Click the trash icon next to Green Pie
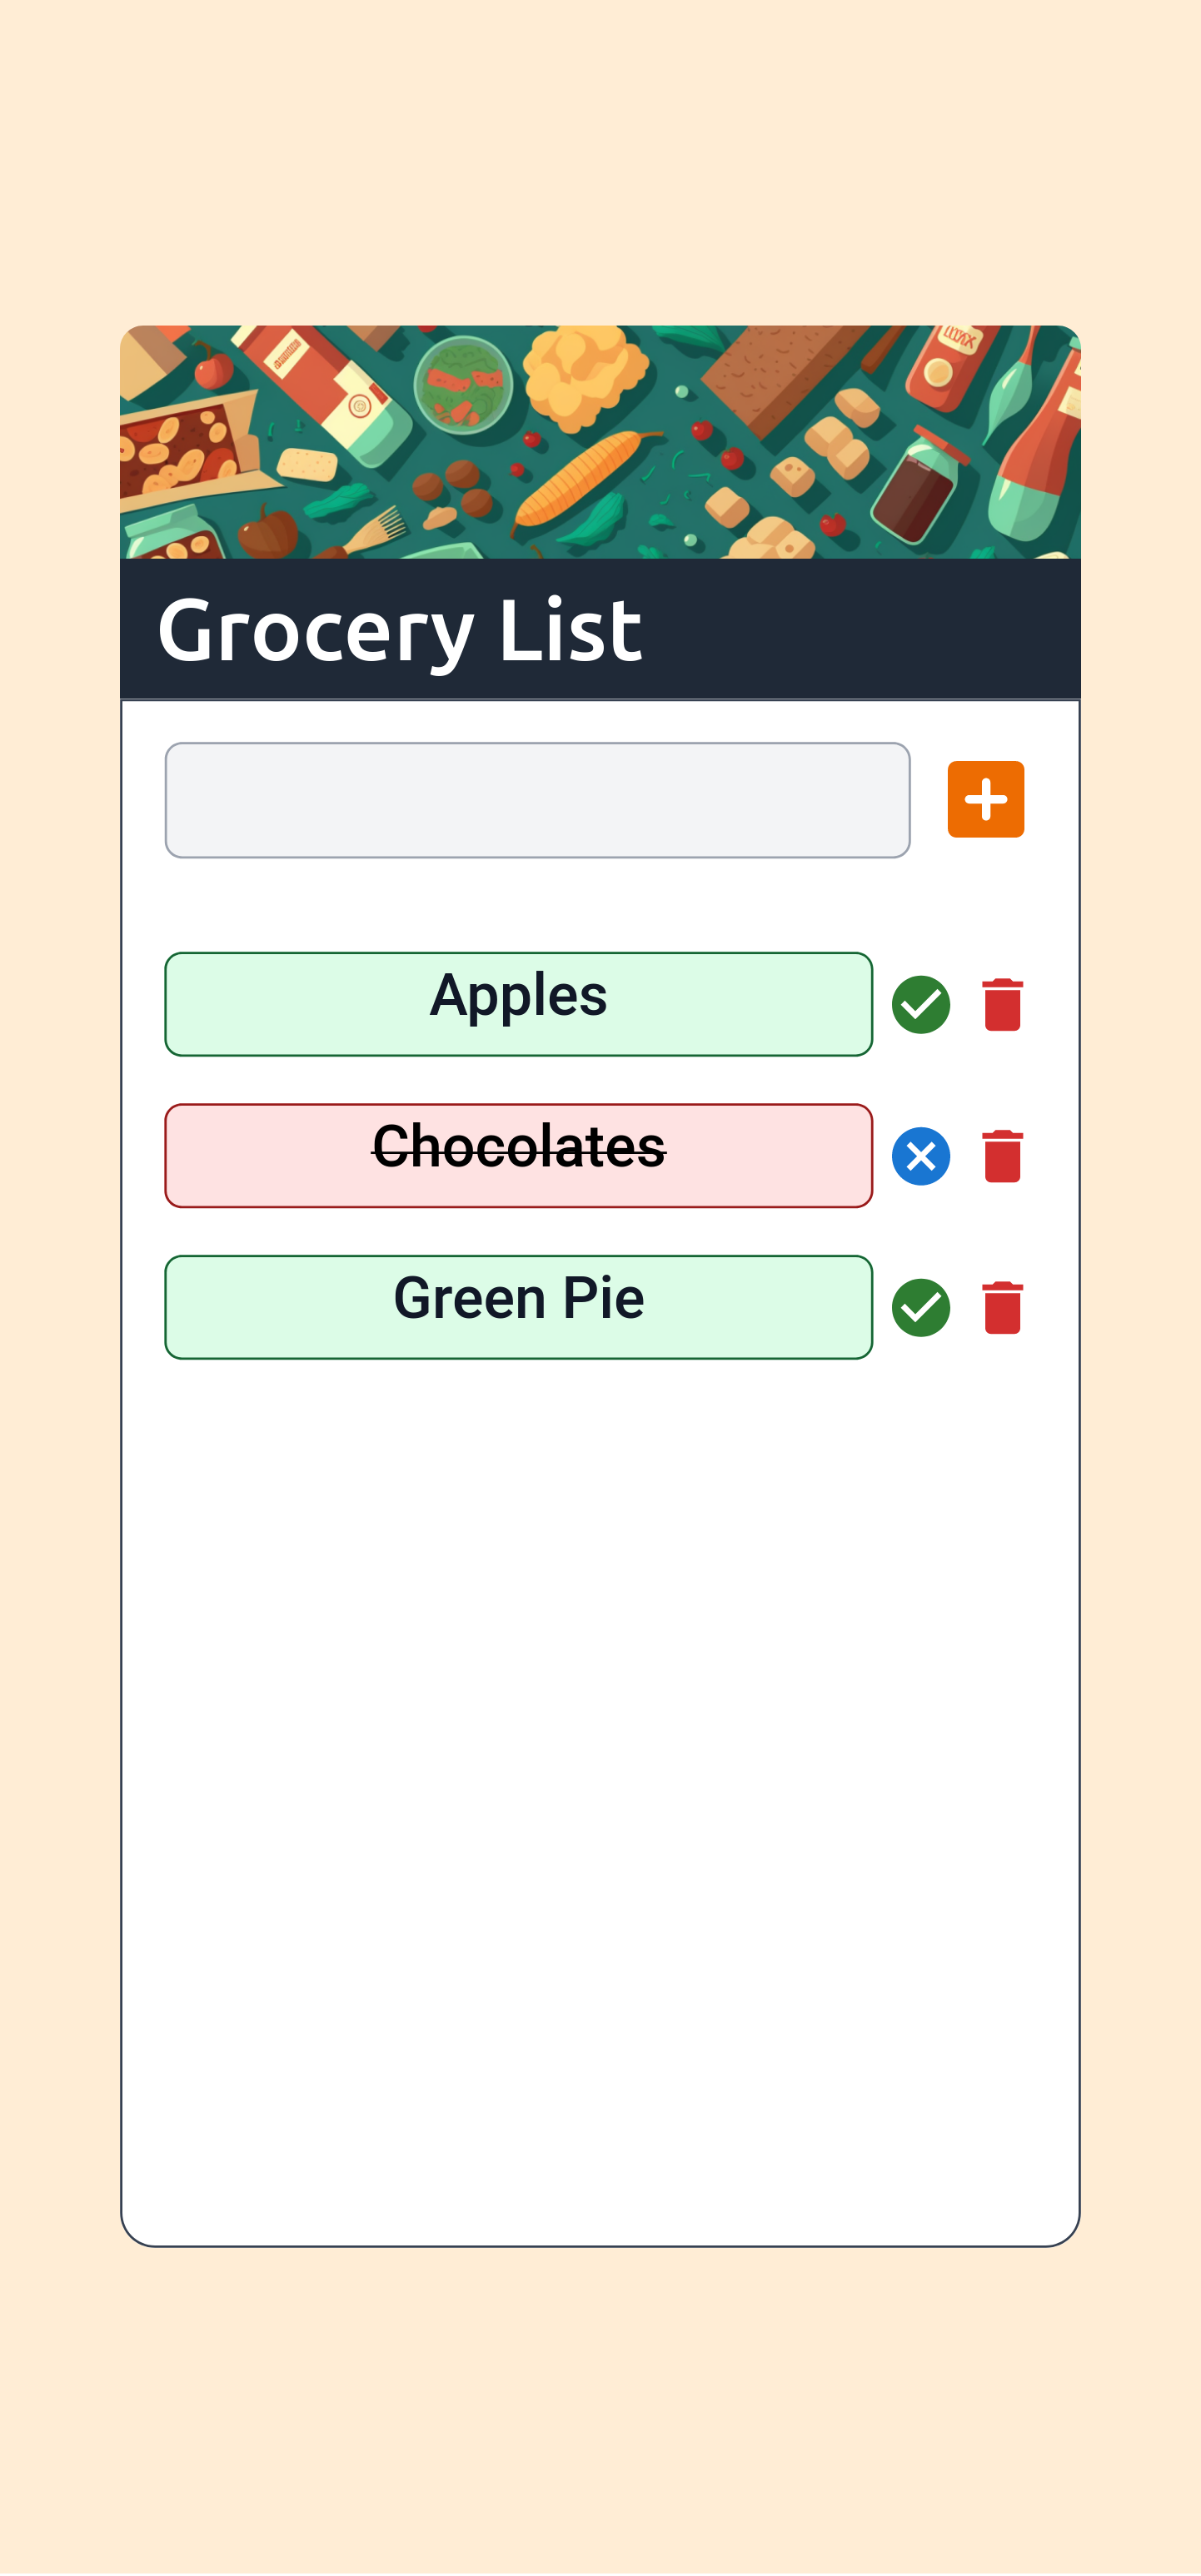This screenshot has height=2576, width=1201. click(x=1001, y=1308)
